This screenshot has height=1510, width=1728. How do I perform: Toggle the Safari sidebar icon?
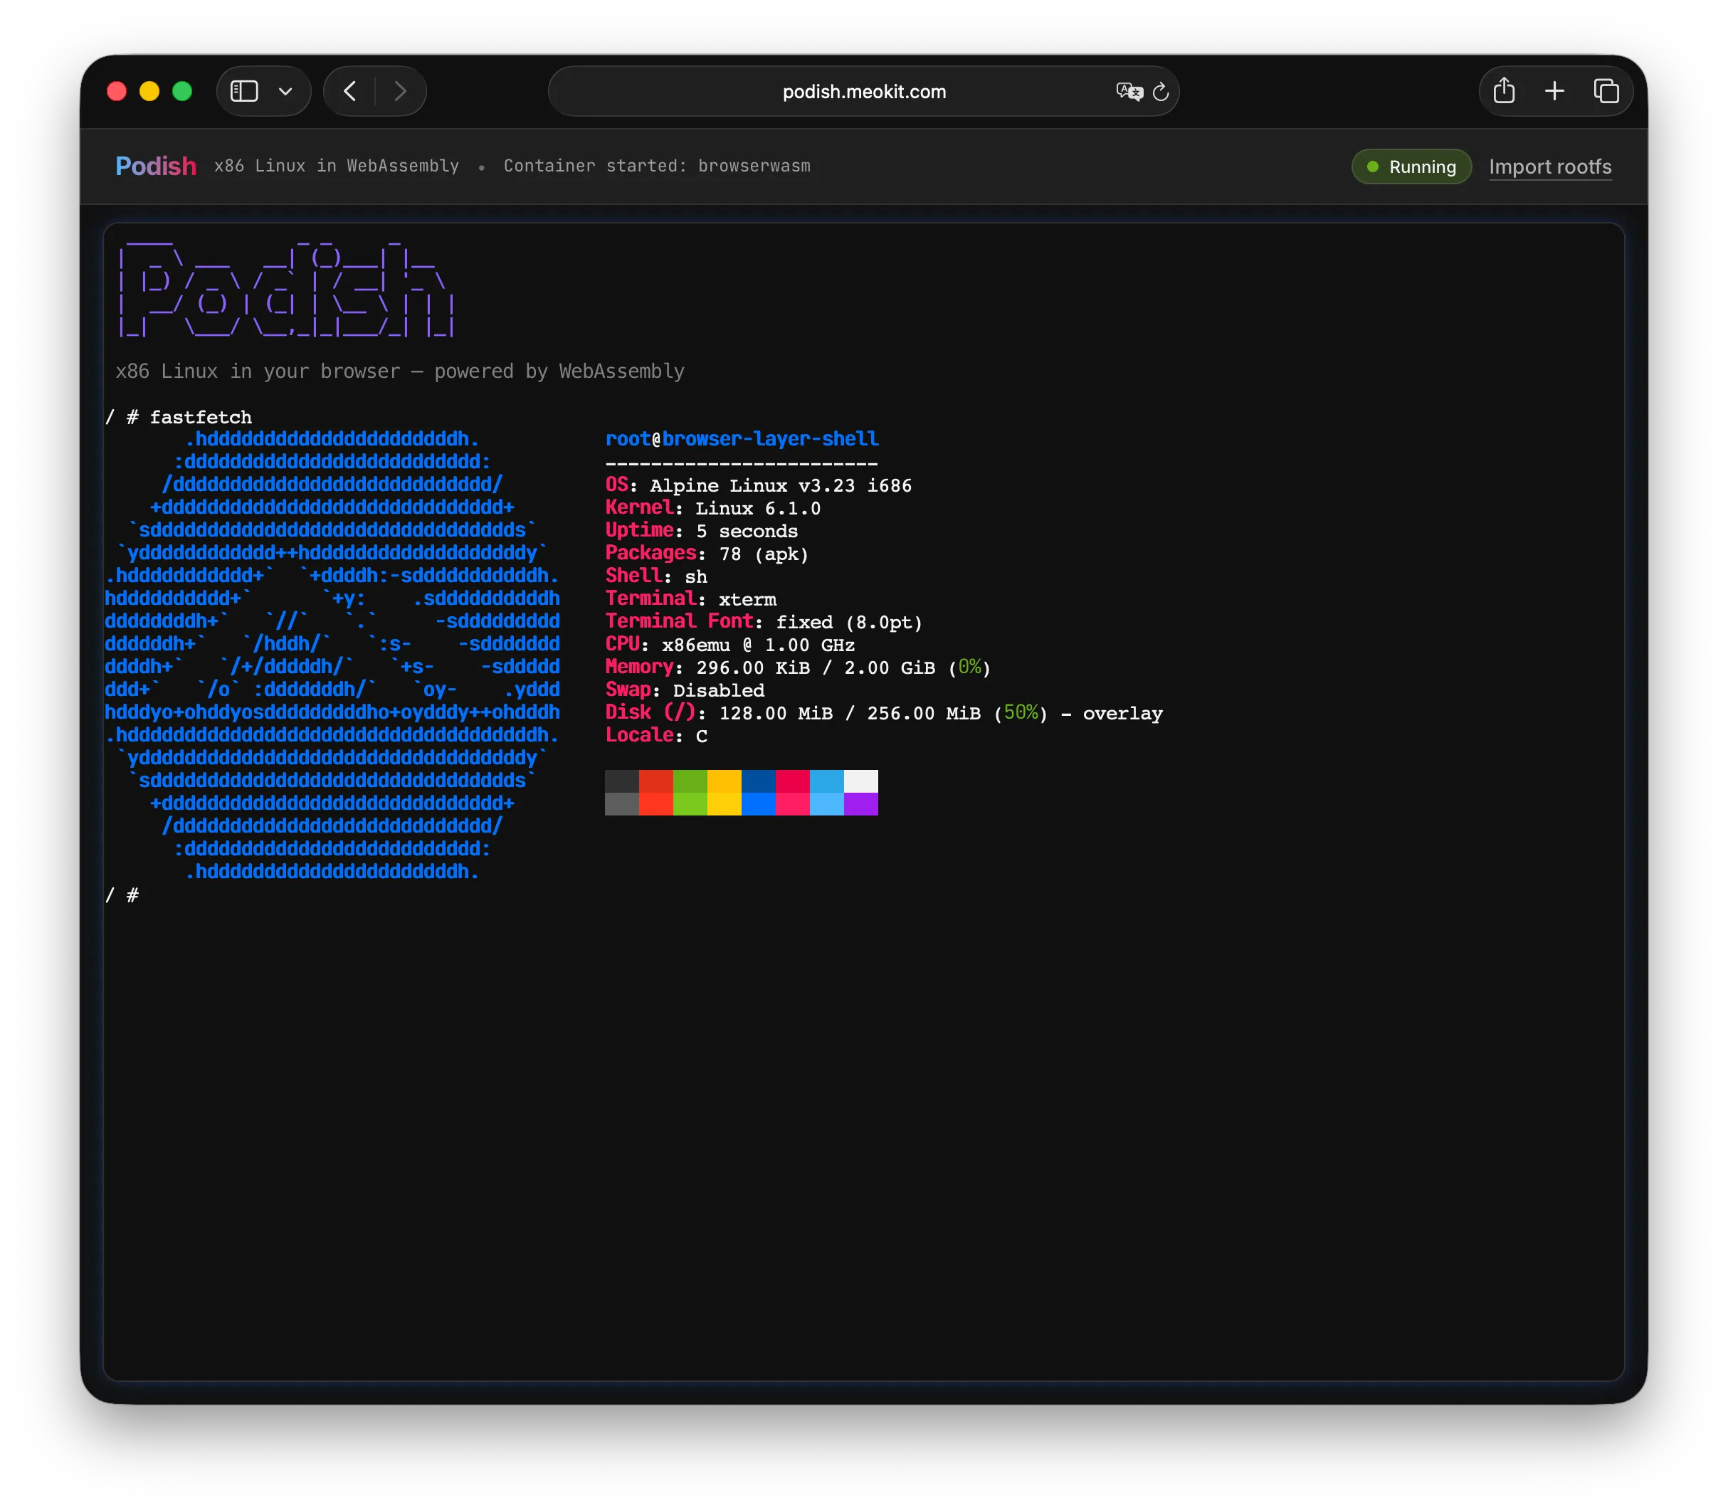(244, 91)
